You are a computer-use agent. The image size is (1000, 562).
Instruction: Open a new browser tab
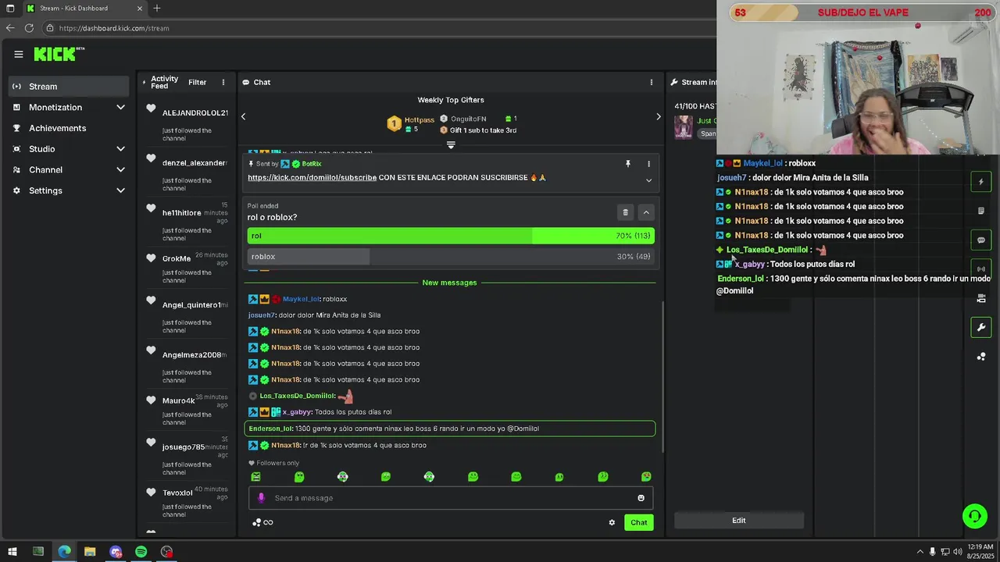point(157,8)
